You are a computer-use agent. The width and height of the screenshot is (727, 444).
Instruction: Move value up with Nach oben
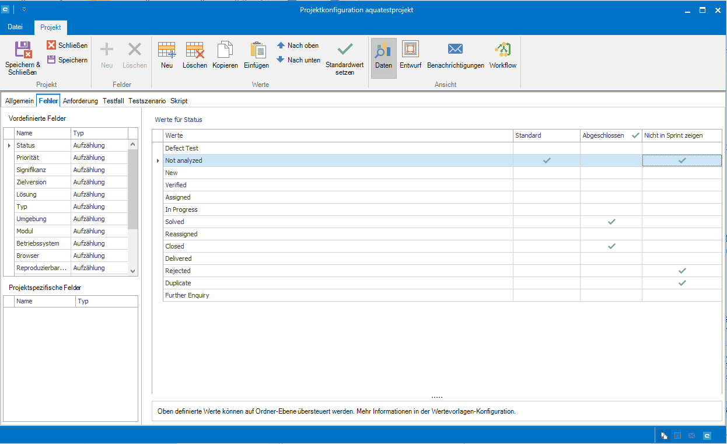click(x=298, y=46)
